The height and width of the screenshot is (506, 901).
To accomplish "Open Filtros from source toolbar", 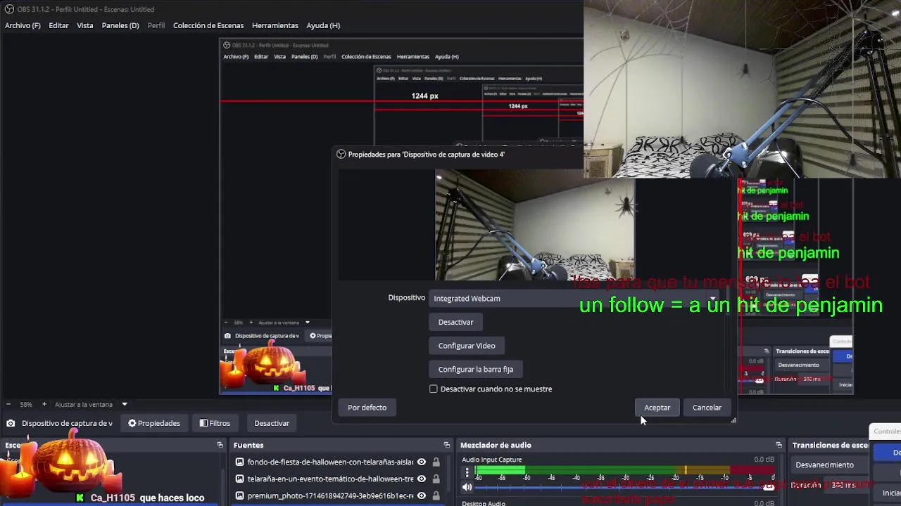I will coord(215,423).
